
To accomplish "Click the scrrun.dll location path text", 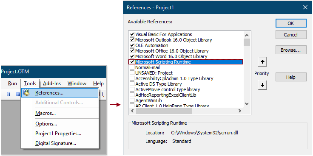I will pos(205,133).
